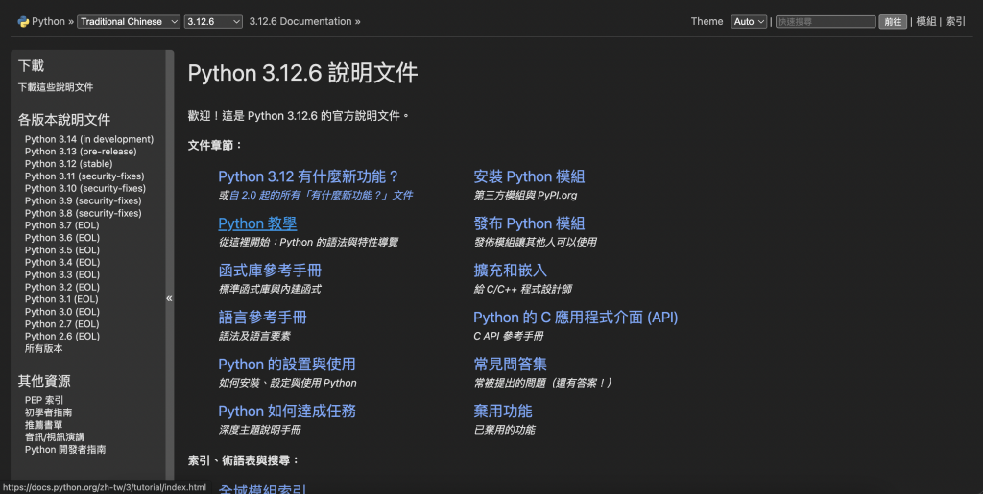Image resolution: width=983 pixels, height=494 pixels.
Task: Open Python 3.0 (EOL) docs
Action: point(62,311)
